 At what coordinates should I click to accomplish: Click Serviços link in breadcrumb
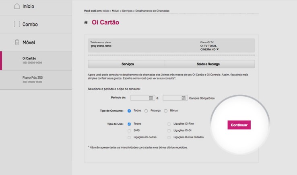coord(127,11)
